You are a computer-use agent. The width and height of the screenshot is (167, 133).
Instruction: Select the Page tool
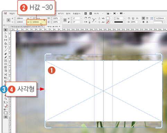click(6, 36)
